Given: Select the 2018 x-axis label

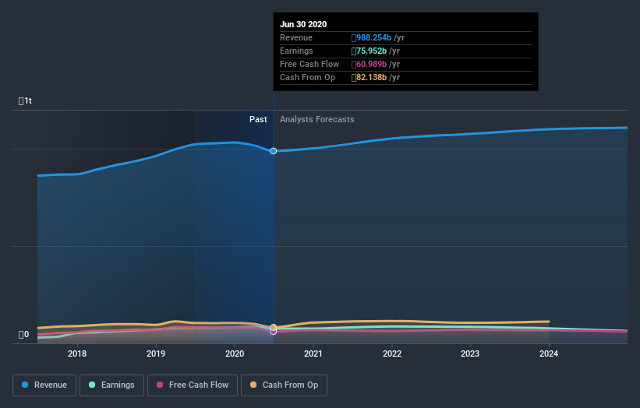Looking at the screenshot, I should coord(77,353).
